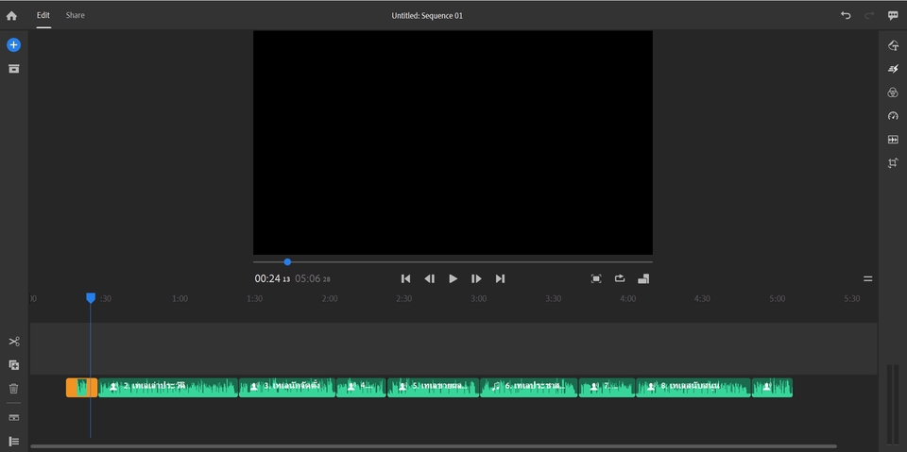907x452 pixels.
Task: Delete the selected clip with trash icon
Action: click(14, 389)
